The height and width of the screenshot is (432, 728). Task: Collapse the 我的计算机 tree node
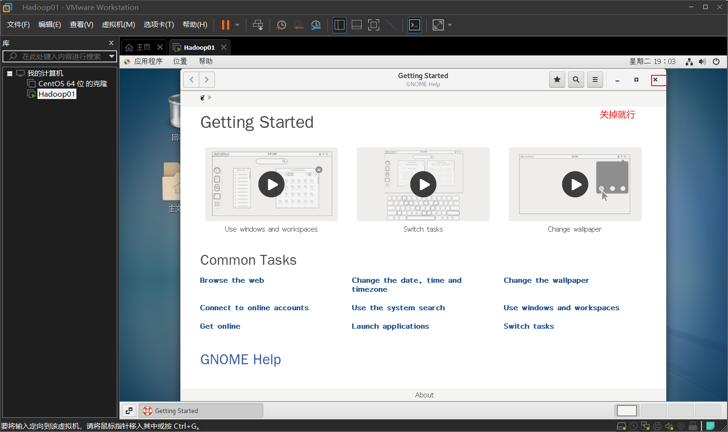(x=9, y=73)
